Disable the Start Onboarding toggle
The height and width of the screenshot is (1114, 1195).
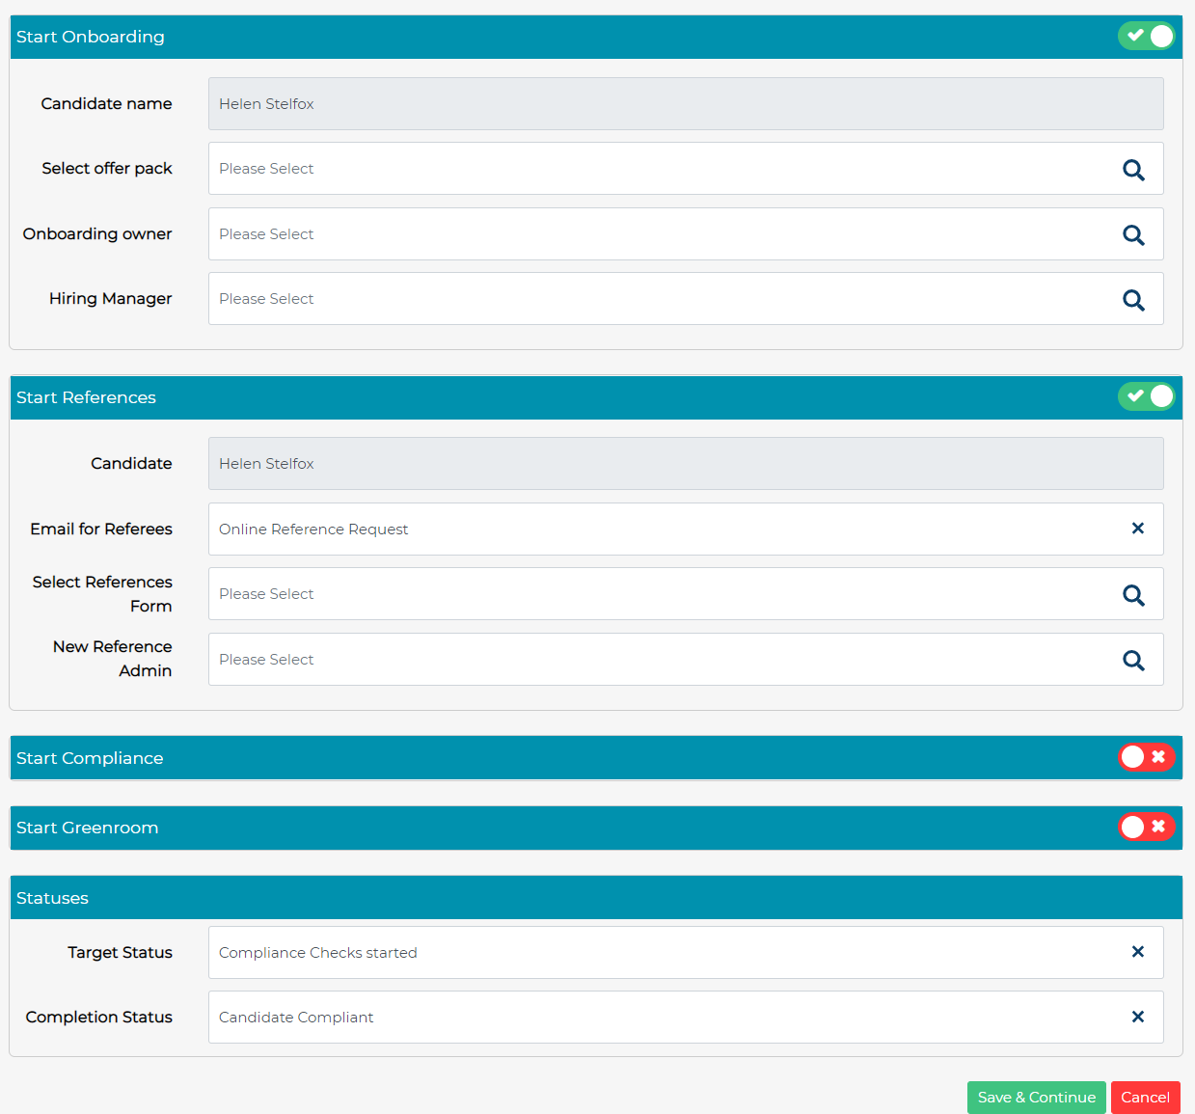pyautogui.click(x=1147, y=36)
